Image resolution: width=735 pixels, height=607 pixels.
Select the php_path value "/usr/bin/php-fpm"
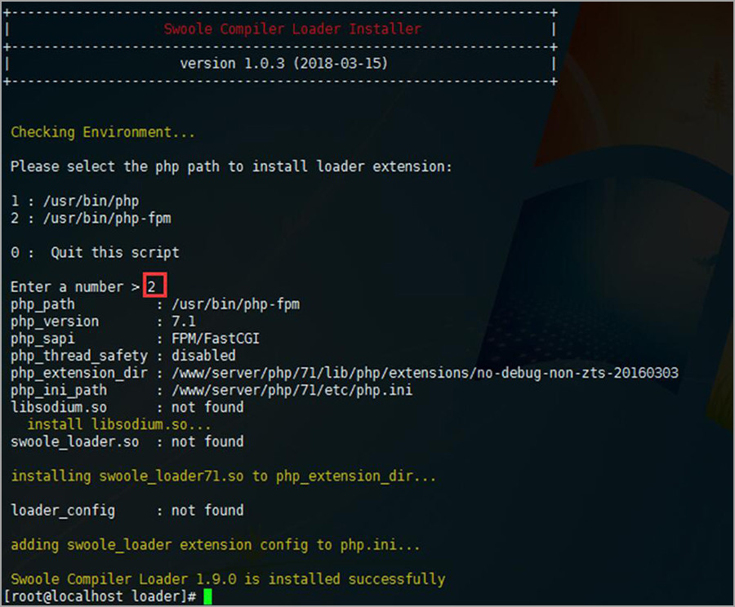[236, 305]
